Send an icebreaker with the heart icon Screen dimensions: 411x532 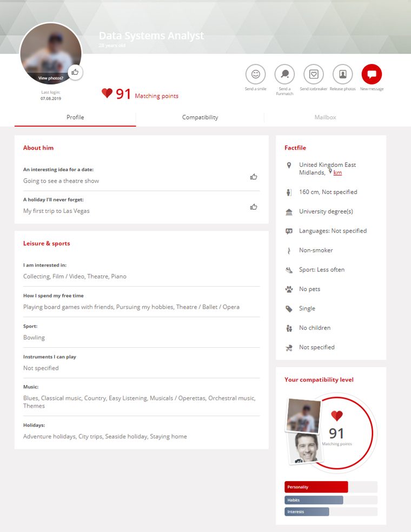(314, 74)
